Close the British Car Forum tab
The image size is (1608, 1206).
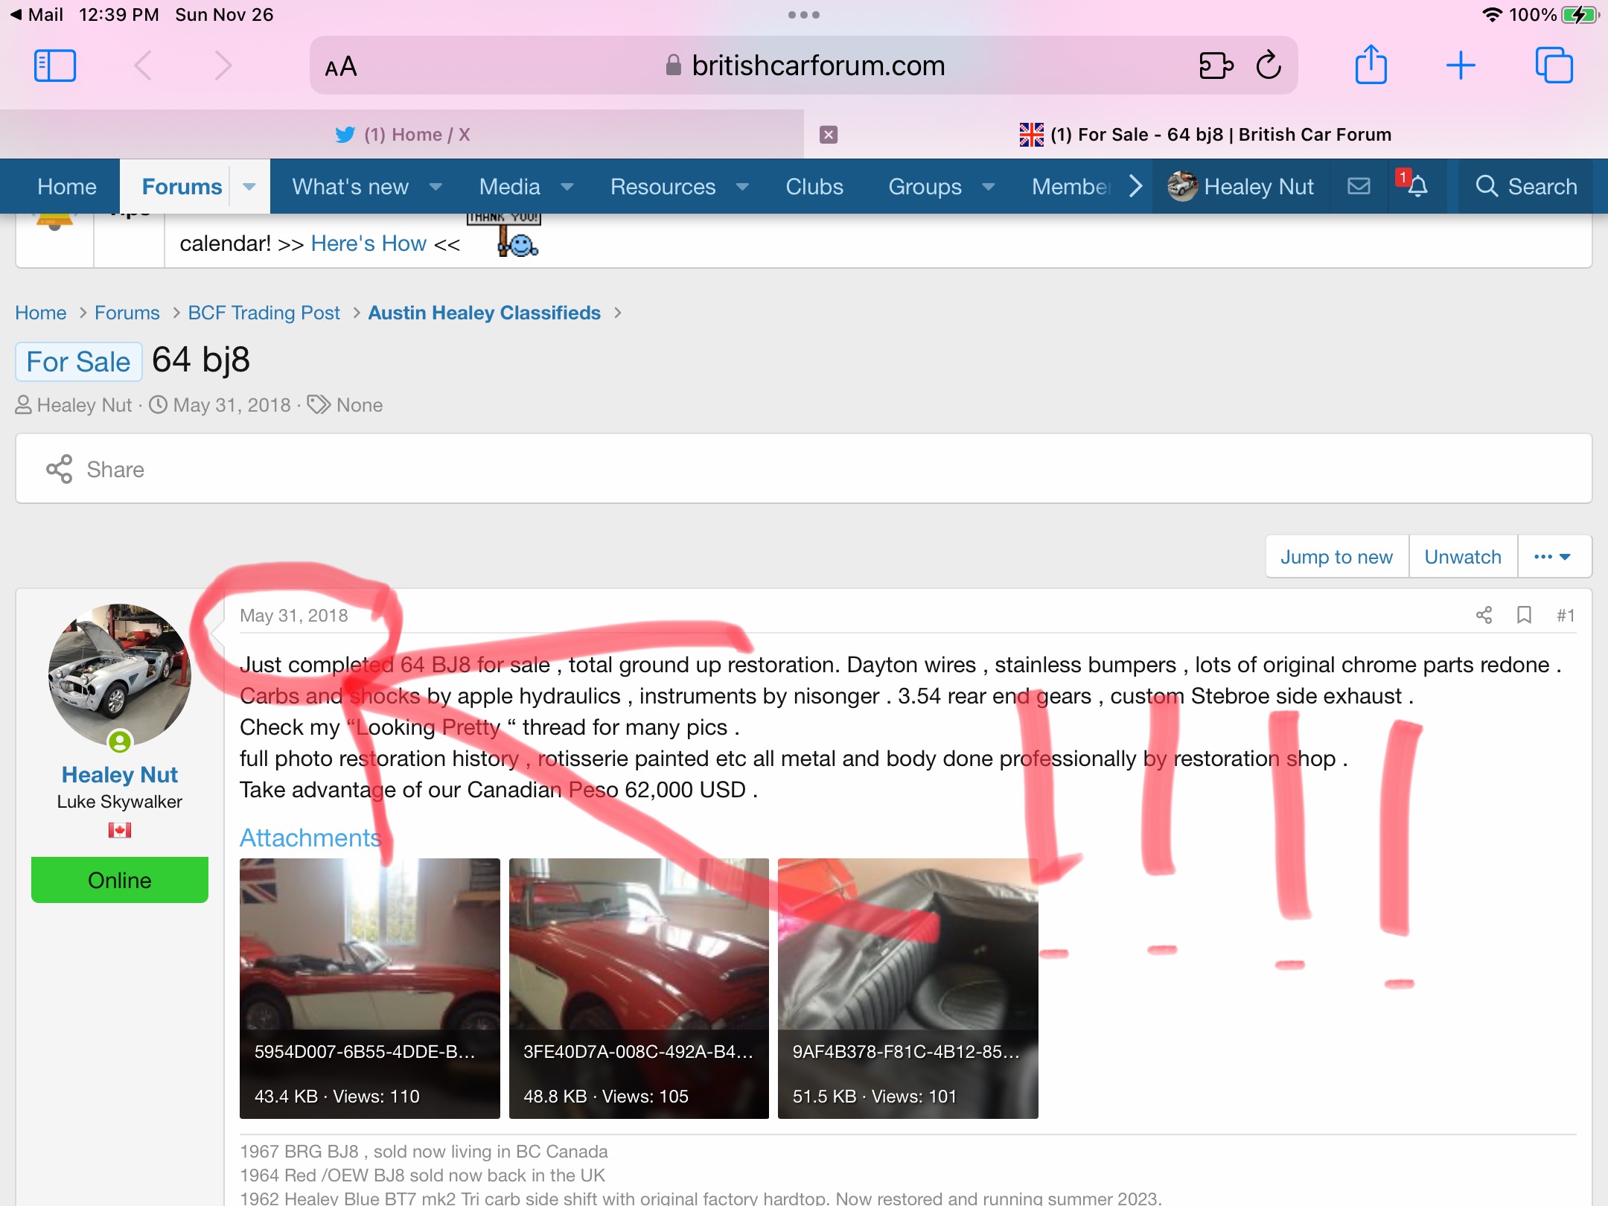coord(828,135)
